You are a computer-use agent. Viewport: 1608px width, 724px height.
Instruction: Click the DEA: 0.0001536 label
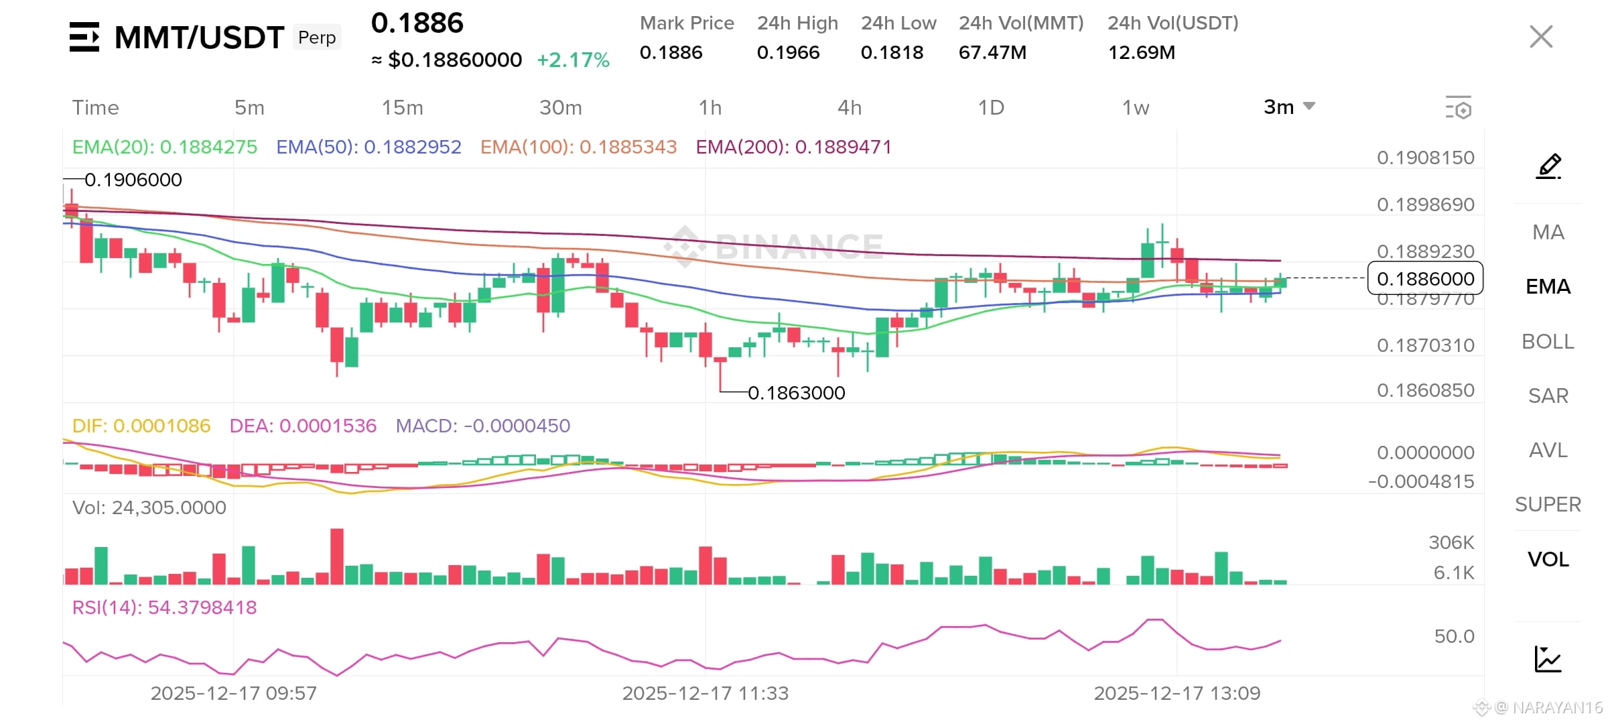tap(303, 426)
